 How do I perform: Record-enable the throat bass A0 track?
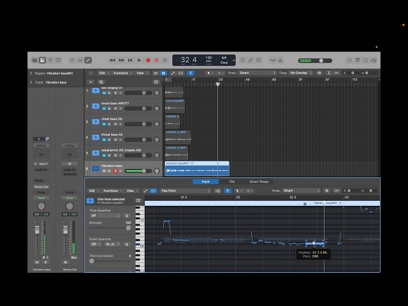click(x=115, y=140)
